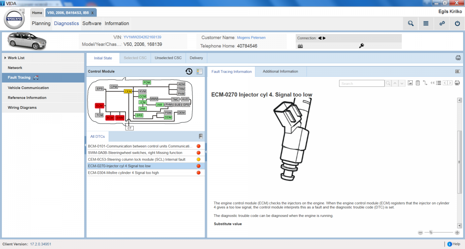The height and width of the screenshot is (249, 465).
Task: Expand the Work List item
Action: [x=16, y=58]
